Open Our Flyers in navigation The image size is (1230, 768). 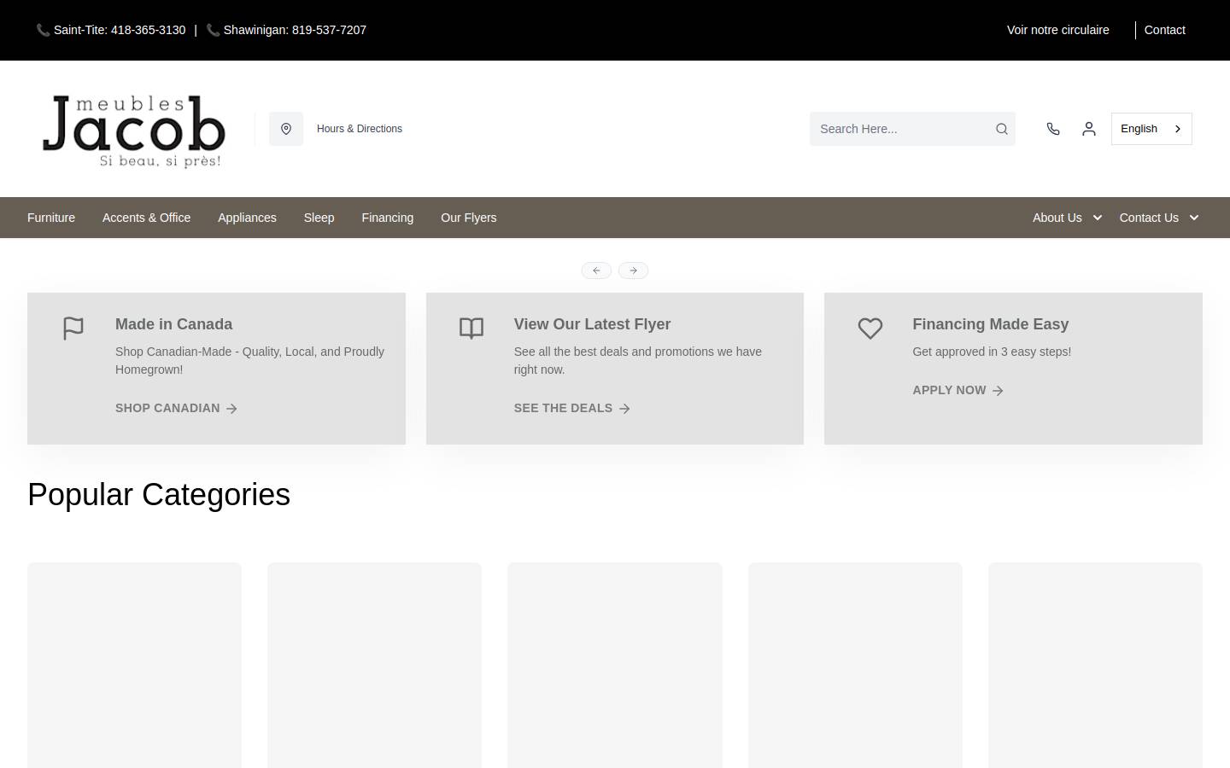pyautogui.click(x=468, y=218)
